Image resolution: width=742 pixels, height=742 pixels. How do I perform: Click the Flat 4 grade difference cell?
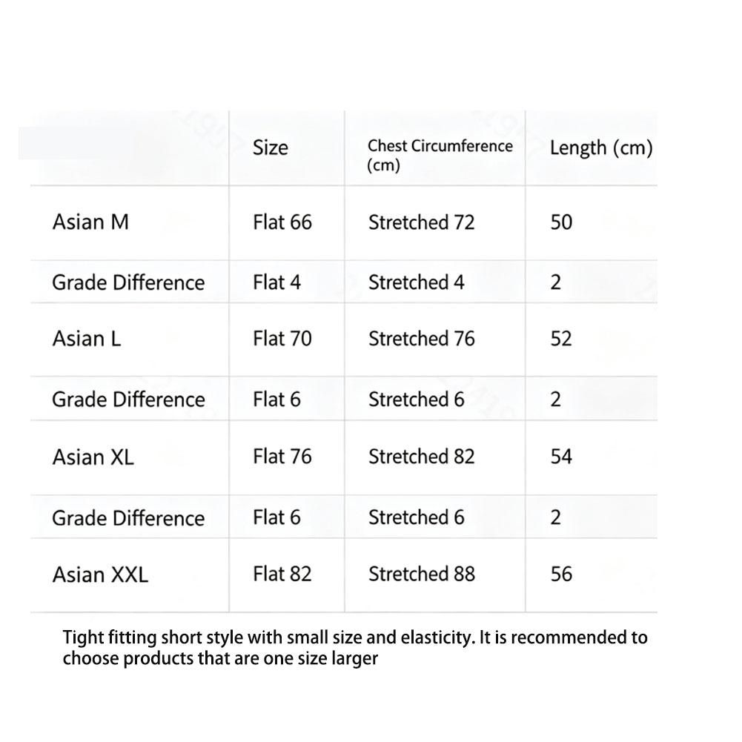click(276, 282)
